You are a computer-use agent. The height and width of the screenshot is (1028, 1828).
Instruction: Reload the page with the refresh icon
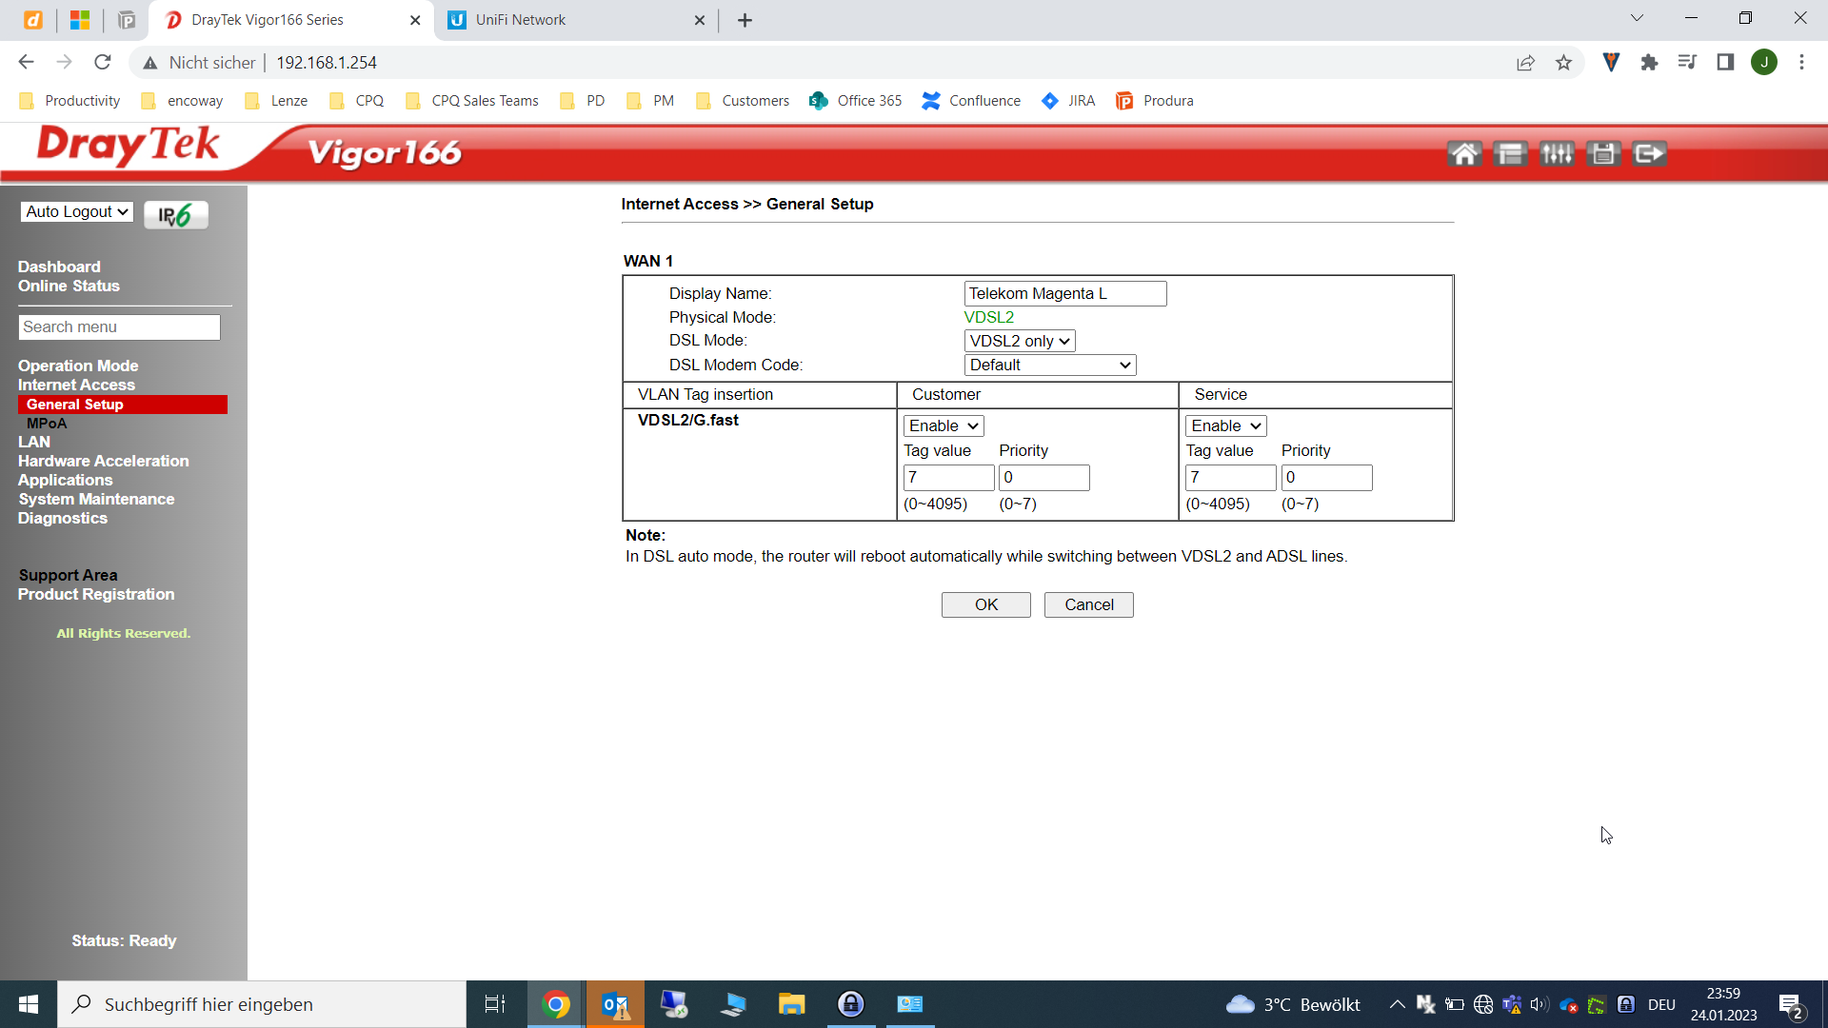(x=103, y=62)
